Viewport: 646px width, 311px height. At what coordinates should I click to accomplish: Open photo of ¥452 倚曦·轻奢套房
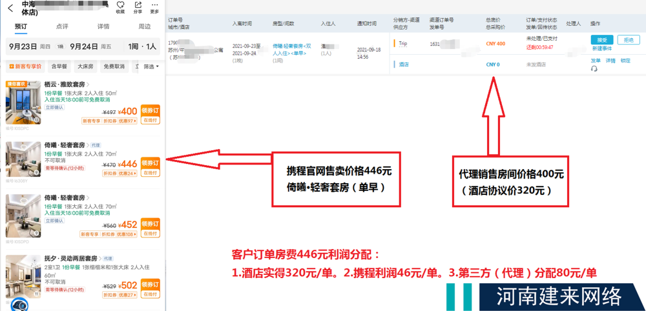coord(23,216)
